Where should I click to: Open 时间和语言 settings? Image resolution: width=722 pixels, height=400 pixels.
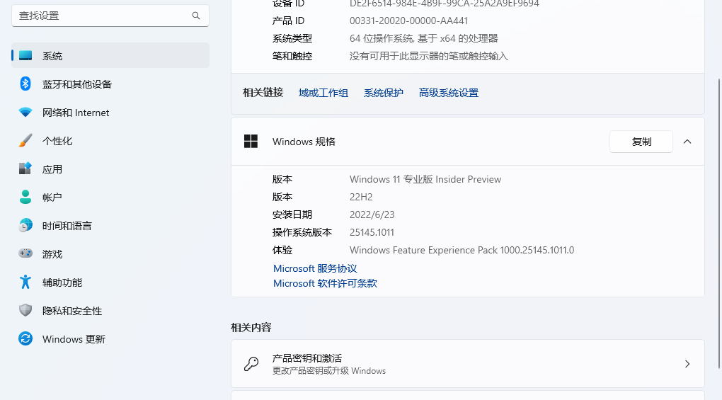click(x=110, y=226)
